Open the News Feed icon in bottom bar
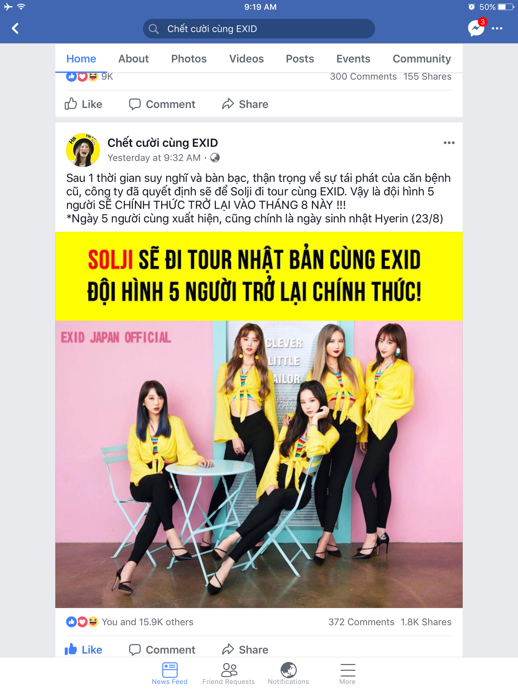The width and height of the screenshot is (518, 691). point(170,673)
